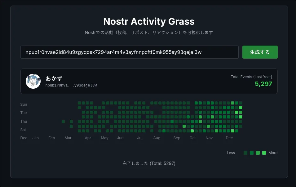Click the Nostr Activity Grass heading
Viewport: 296px width, 187px height.
tap(149, 21)
